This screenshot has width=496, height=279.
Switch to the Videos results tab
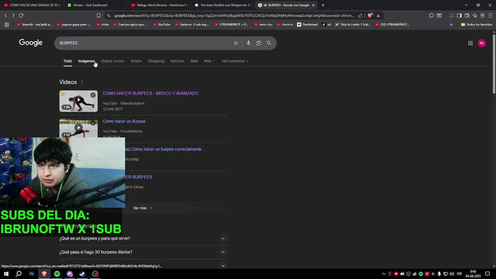click(136, 61)
